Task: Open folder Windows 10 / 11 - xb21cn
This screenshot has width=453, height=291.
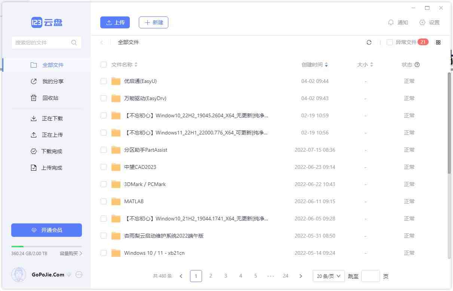Action: pyautogui.click(x=154, y=253)
